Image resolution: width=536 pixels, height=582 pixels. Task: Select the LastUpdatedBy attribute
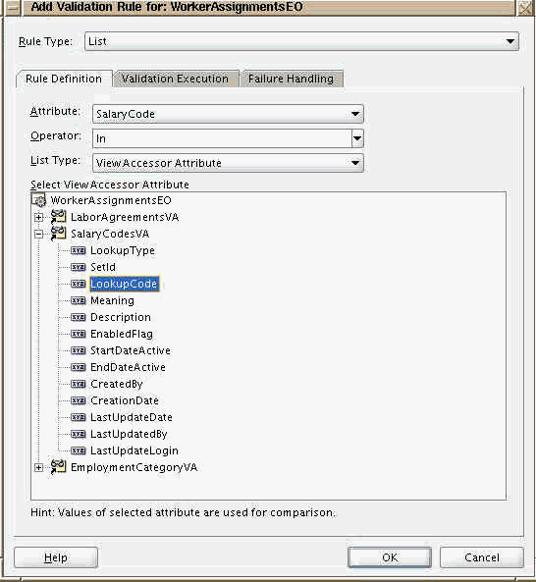tap(129, 434)
